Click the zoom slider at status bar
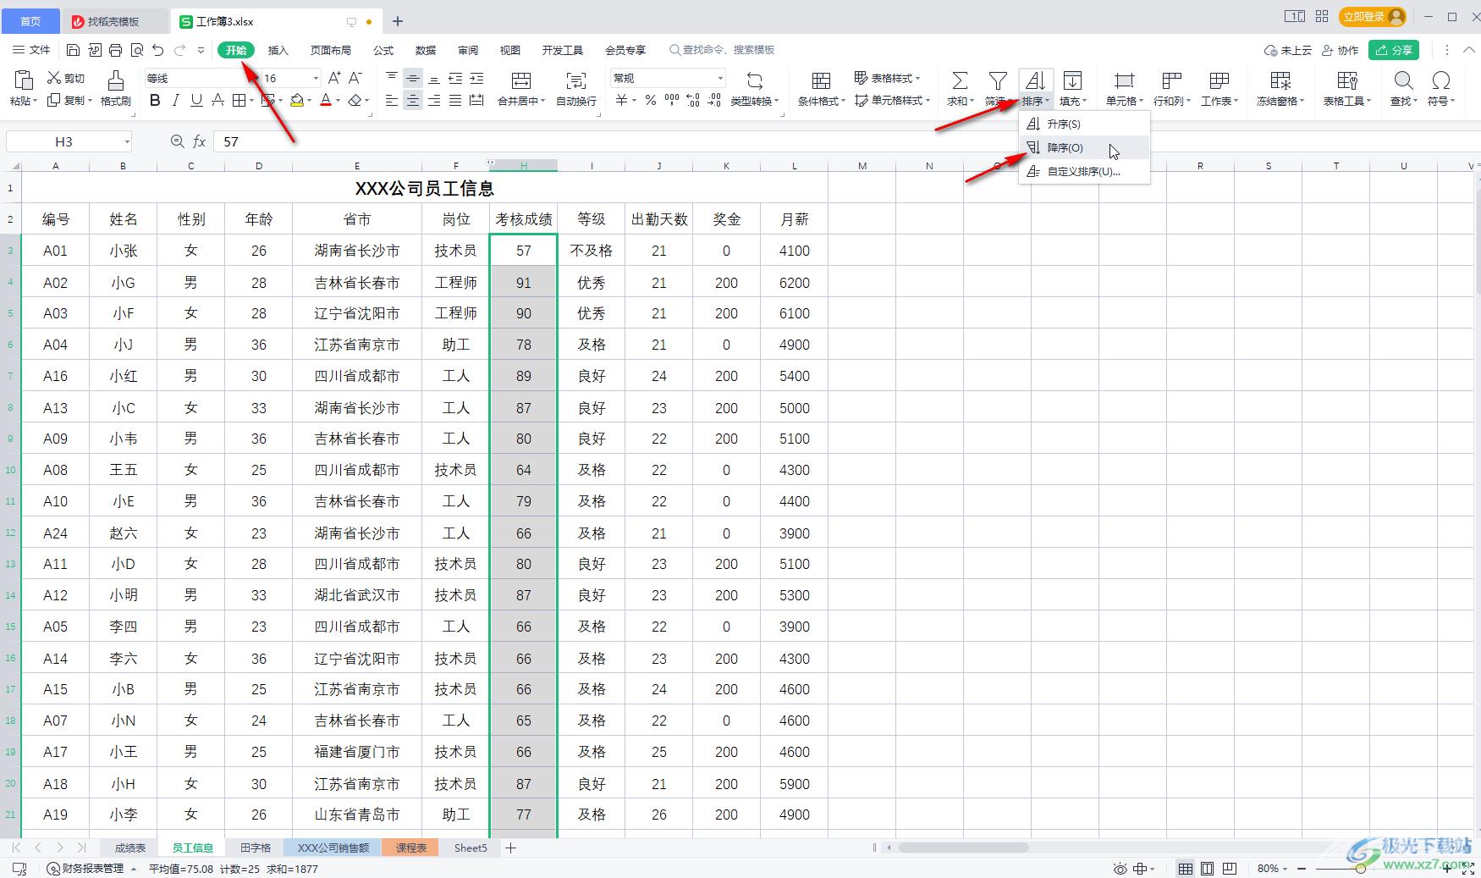The image size is (1481, 878). point(1360,869)
